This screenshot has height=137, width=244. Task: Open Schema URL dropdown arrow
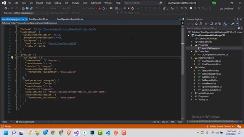click(180, 23)
